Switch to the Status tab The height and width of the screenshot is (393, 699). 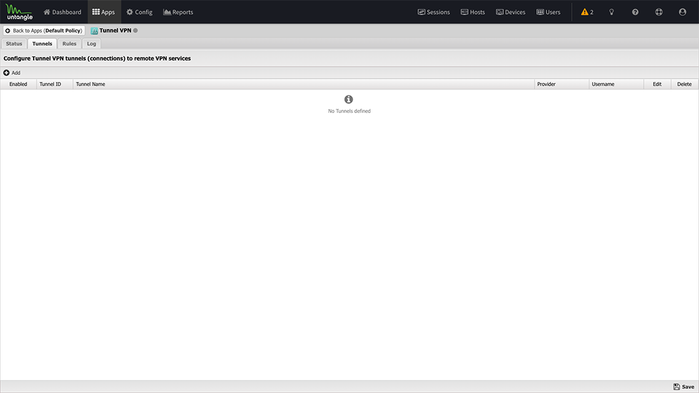(14, 44)
